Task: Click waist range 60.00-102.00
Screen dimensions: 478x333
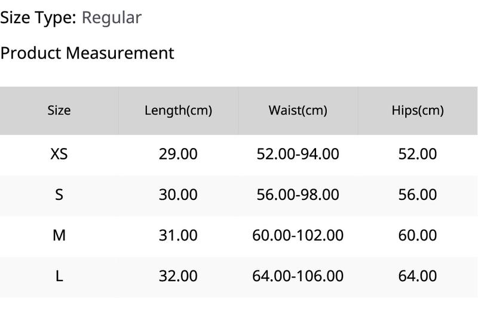Action: tap(298, 235)
